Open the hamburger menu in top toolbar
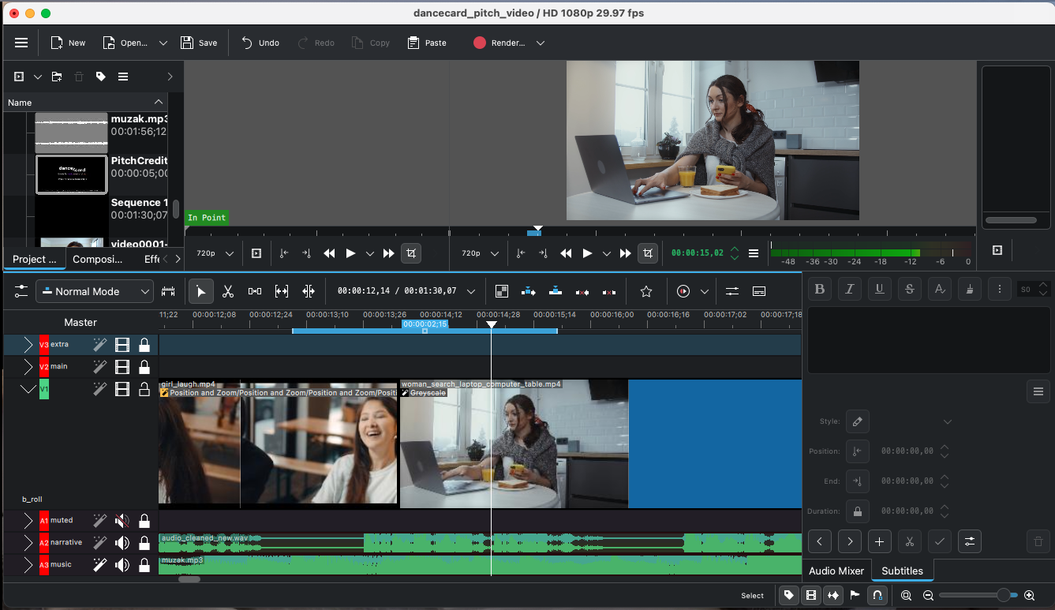This screenshot has height=610, width=1055. click(x=21, y=43)
